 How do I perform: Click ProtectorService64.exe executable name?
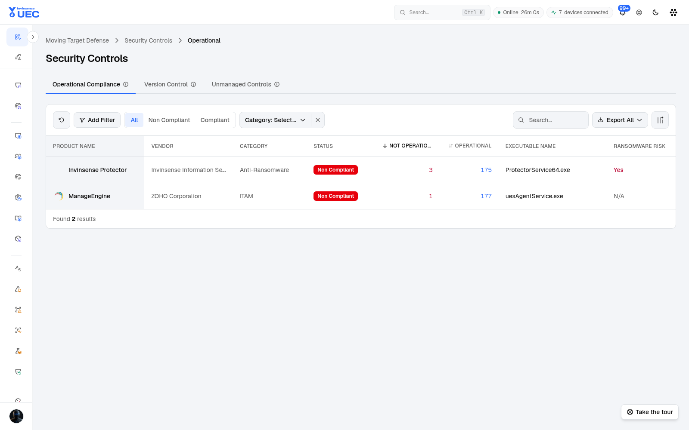click(537, 170)
